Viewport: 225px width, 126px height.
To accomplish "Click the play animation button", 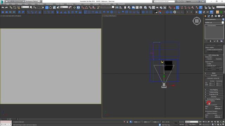I will (206, 122).
